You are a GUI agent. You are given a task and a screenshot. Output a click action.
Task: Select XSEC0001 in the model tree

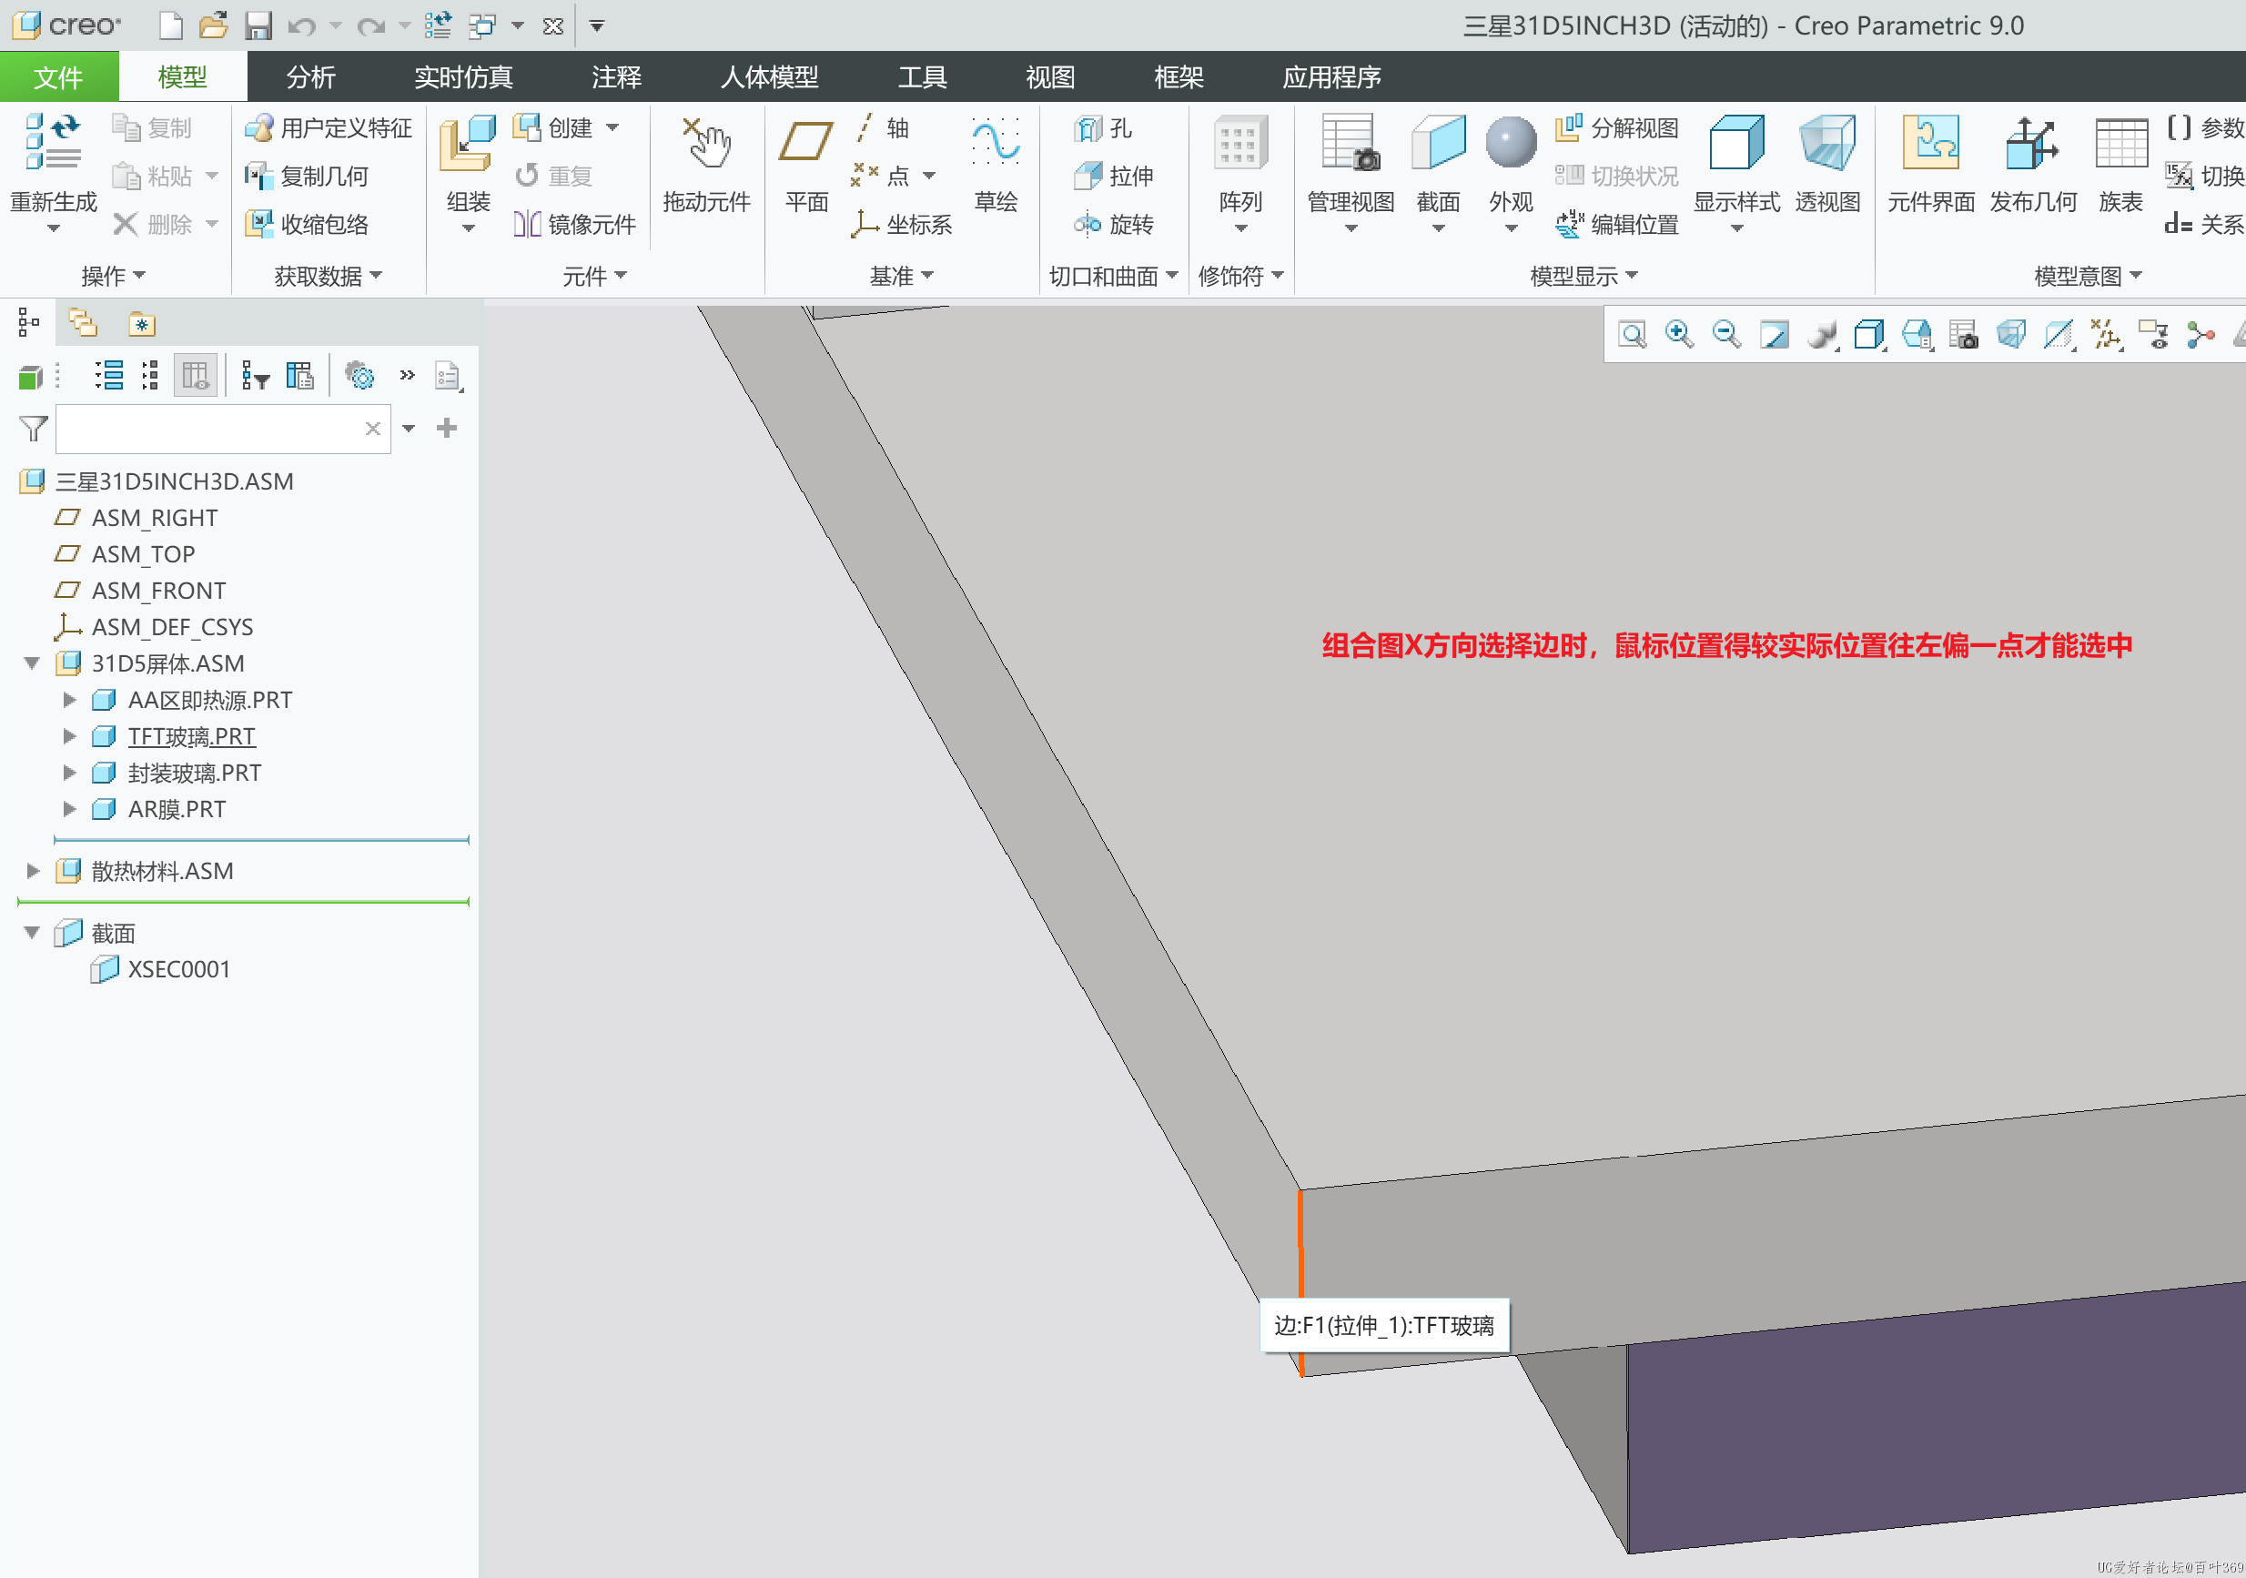point(179,969)
